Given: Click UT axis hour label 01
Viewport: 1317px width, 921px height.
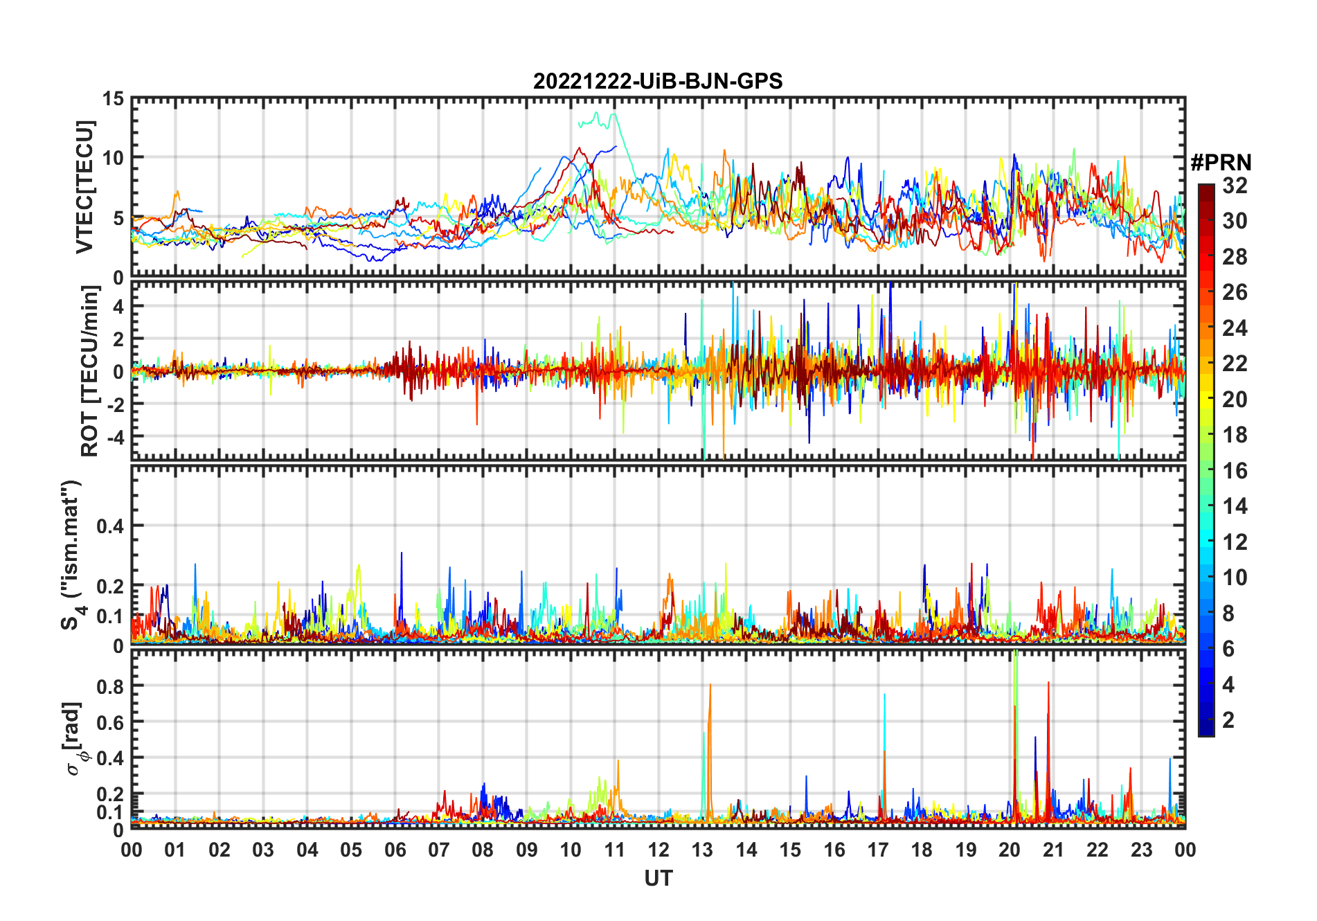Looking at the screenshot, I should point(175,850).
